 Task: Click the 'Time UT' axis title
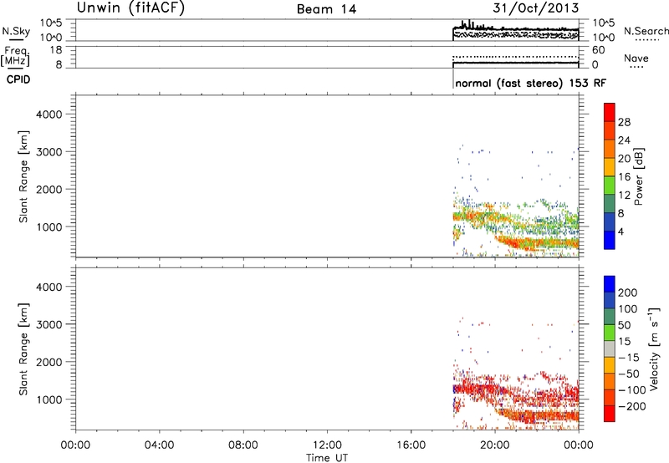tap(327, 458)
